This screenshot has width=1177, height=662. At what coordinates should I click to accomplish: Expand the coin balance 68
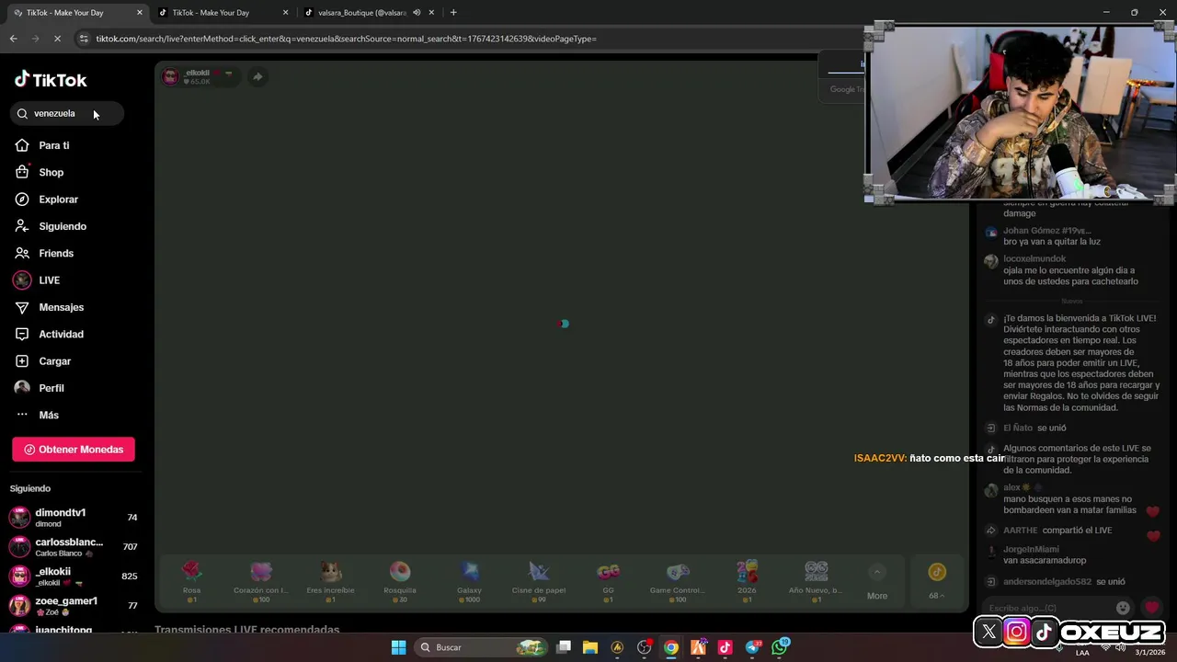(936, 583)
